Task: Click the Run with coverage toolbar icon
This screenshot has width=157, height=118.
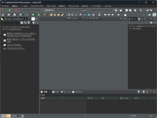Action: pos(39,15)
